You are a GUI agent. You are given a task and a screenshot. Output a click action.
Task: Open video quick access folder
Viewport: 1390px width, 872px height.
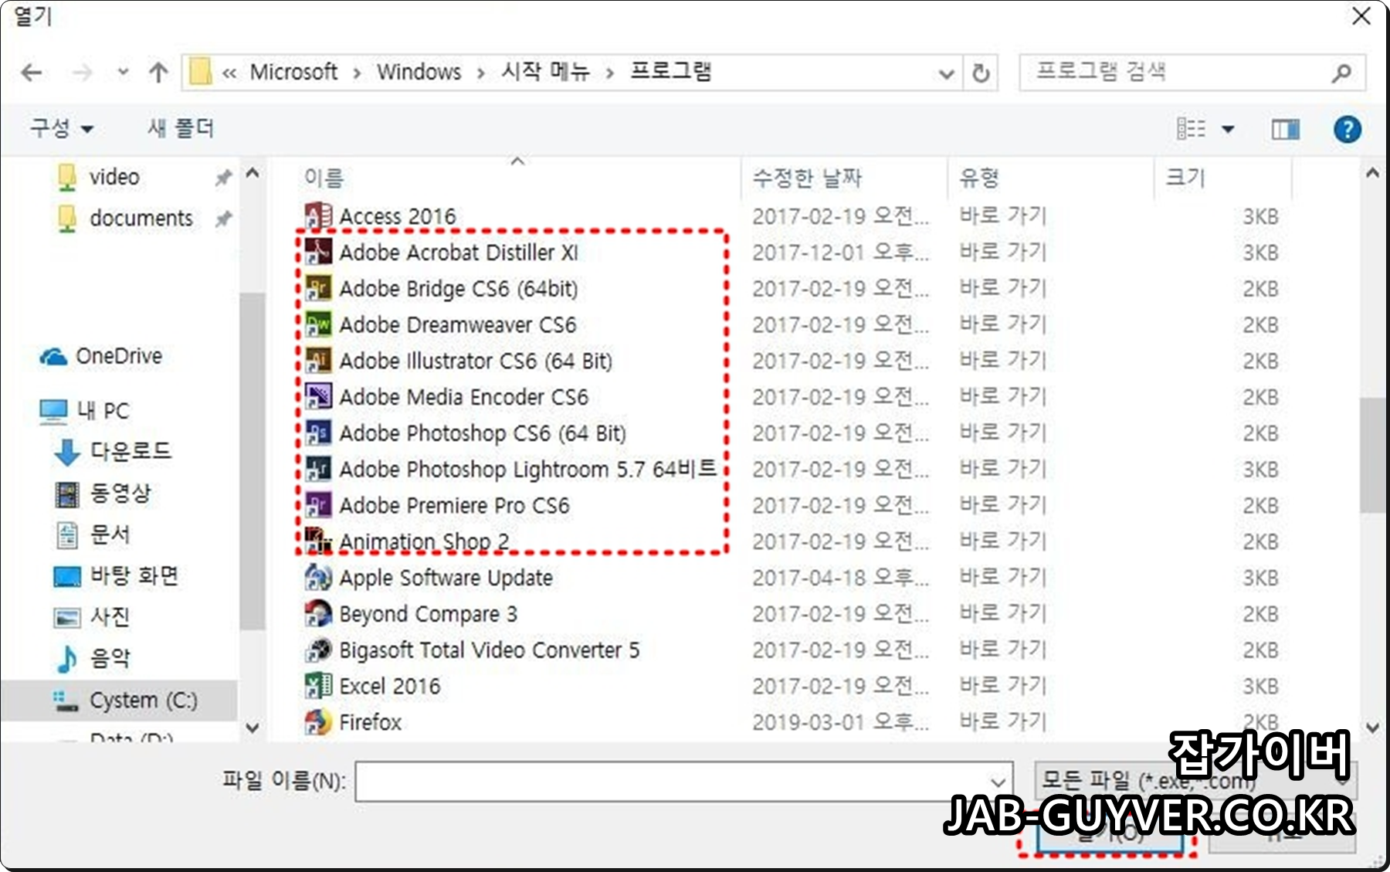114,177
